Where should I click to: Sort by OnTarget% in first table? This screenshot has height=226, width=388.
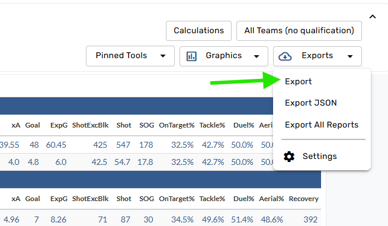click(177, 125)
